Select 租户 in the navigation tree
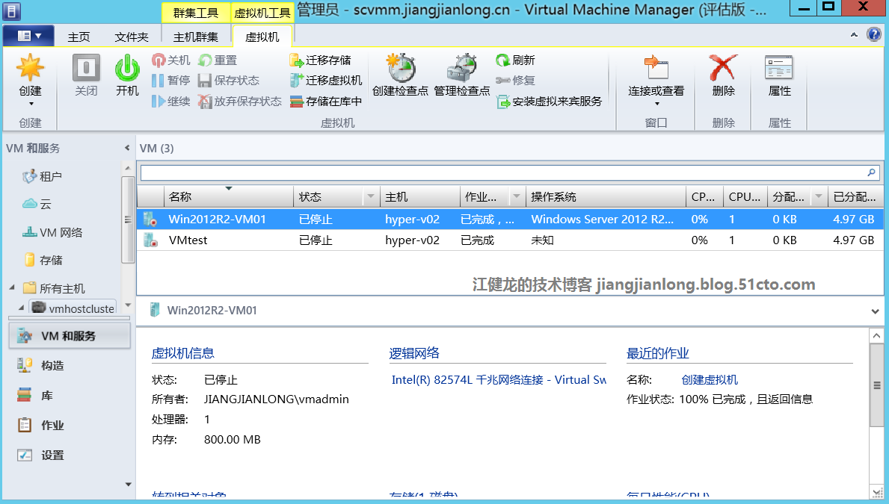889x504 pixels. click(43, 177)
